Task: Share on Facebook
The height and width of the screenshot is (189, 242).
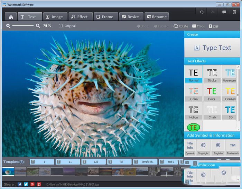Action: click(x=20, y=184)
